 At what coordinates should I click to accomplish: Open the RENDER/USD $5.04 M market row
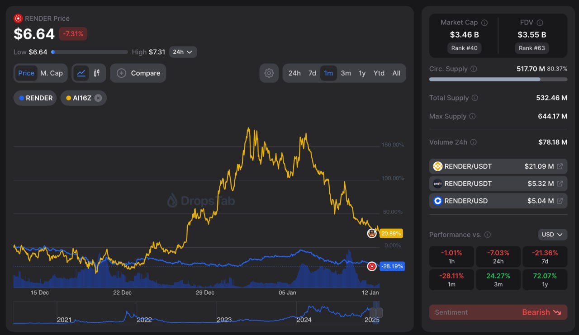(x=498, y=201)
